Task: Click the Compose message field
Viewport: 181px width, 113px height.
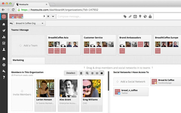Action: tap(90, 16)
